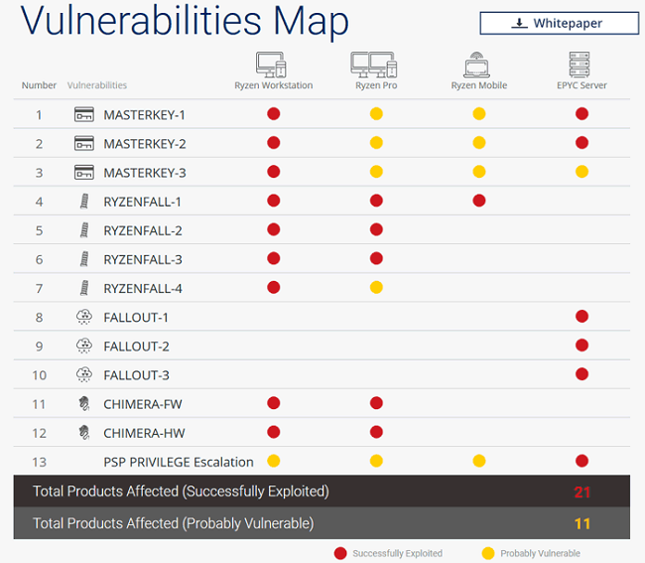
Task: Click the Ryzen Pro dual-monitor icon
Action: click(373, 65)
